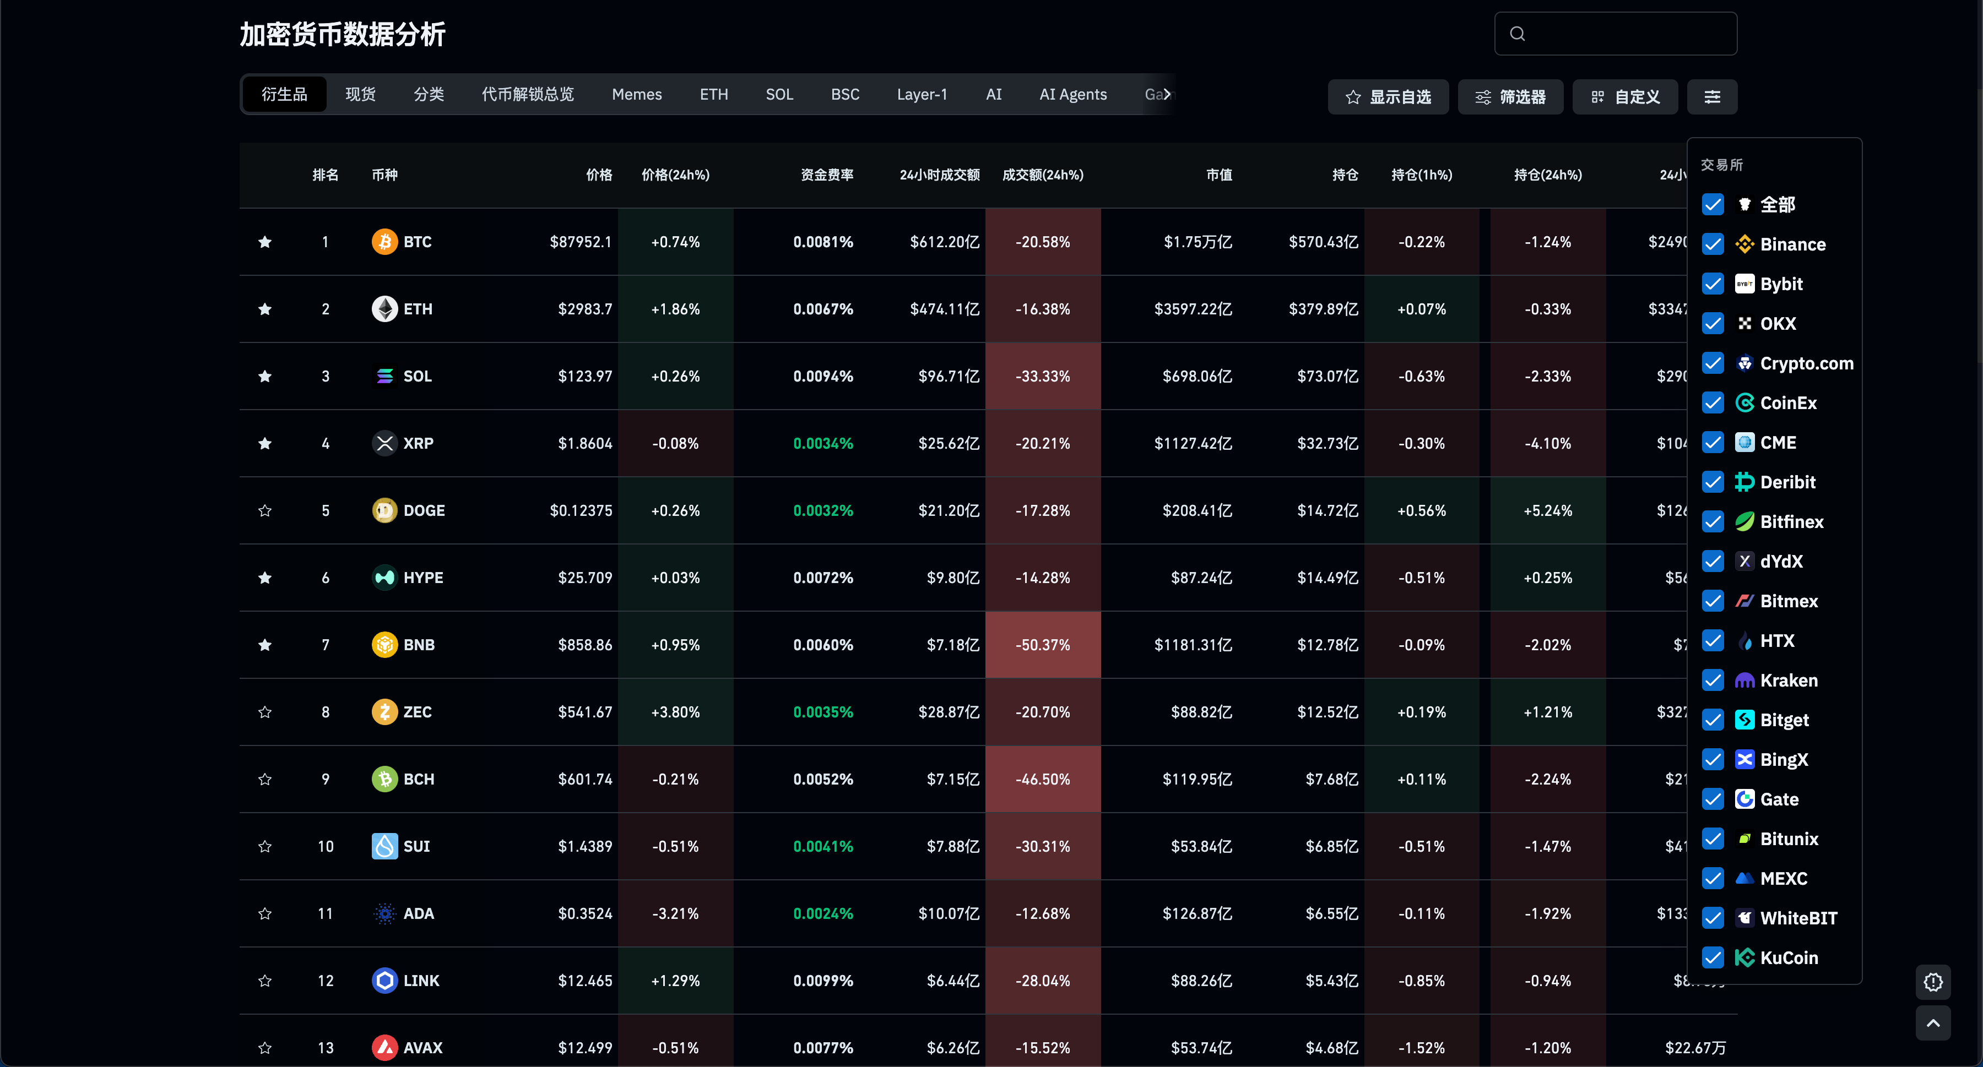Viewport: 1983px width, 1067px height.
Task: Open the Memes tab
Action: coord(637,94)
